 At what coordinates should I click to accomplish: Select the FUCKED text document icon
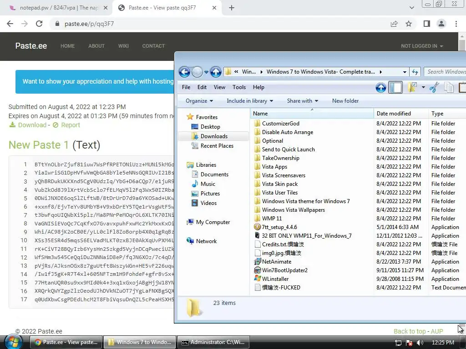coord(258,288)
